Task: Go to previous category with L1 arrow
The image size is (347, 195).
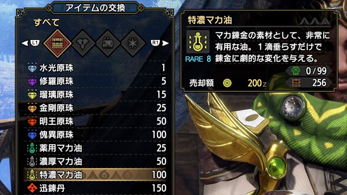Action: coord(31,43)
